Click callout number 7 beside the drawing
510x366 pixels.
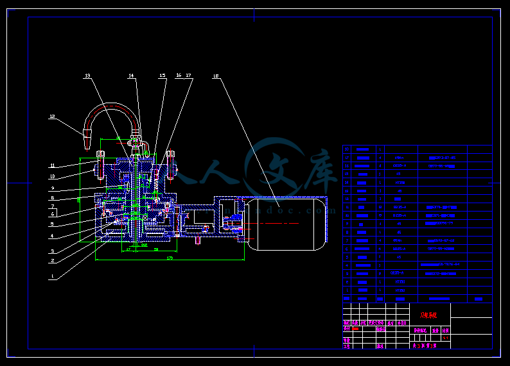click(53, 206)
